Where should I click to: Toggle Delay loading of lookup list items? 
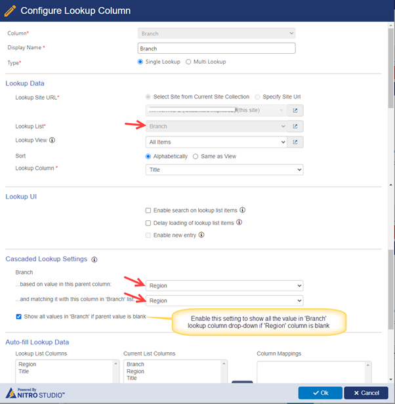(x=148, y=223)
